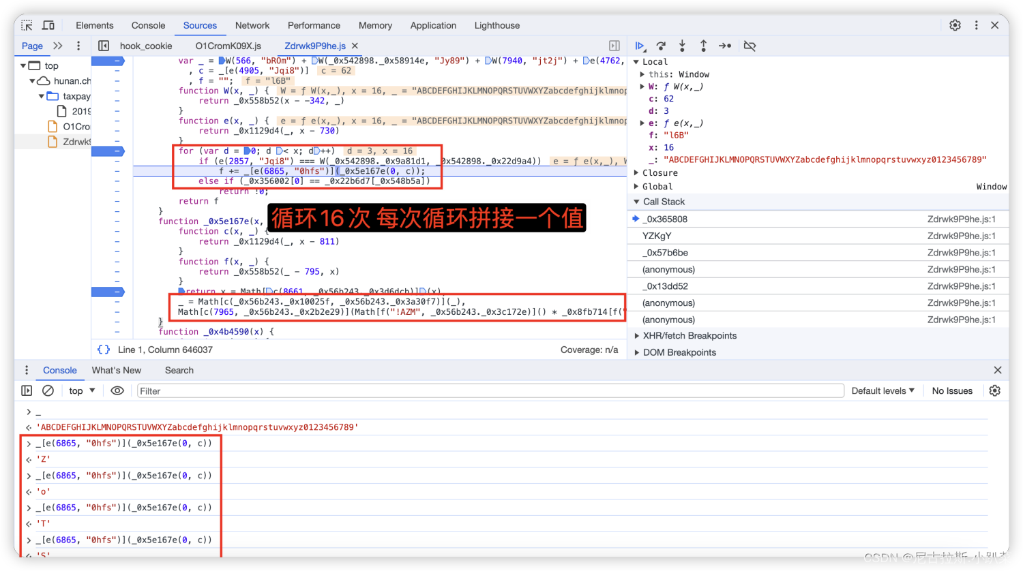
Task: Expand the Closure scope section
Action: point(636,173)
